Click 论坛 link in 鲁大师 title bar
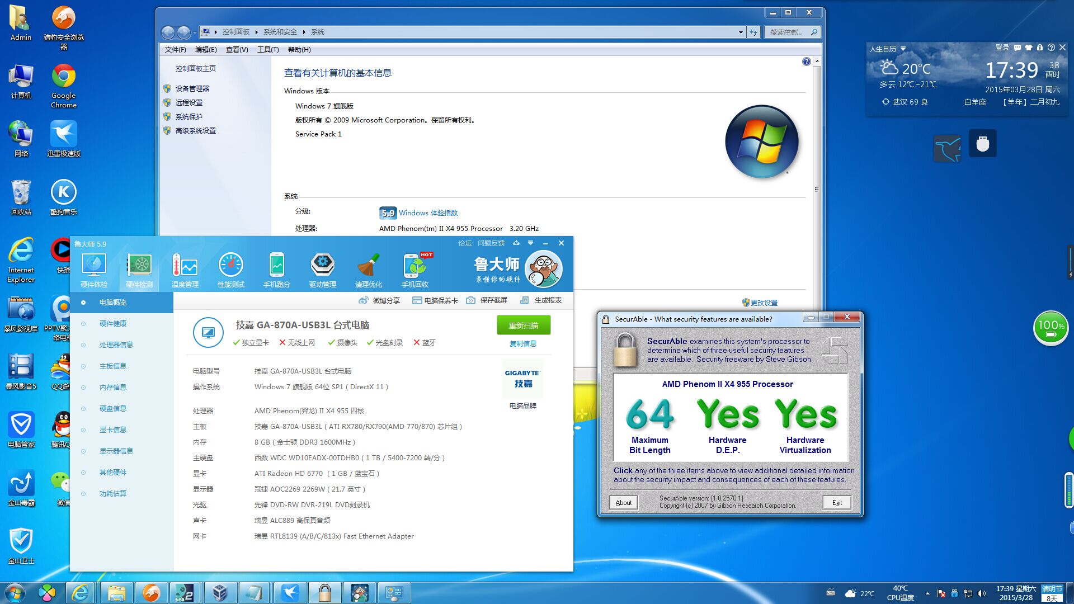The image size is (1074, 604). click(465, 243)
